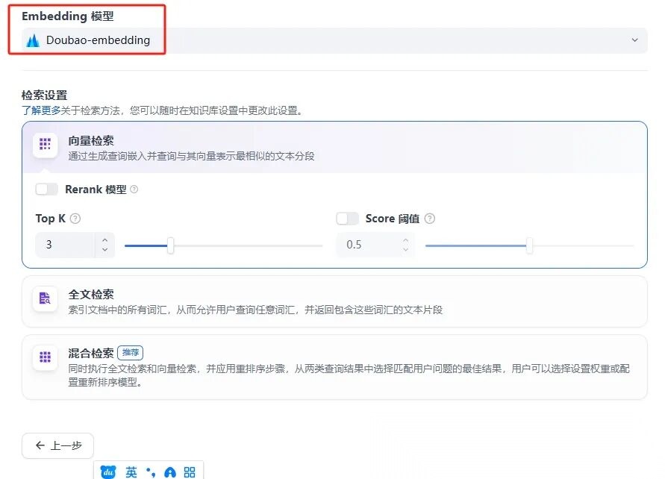Click the Top K value field
Screen dimensions: 665x479
66,245
